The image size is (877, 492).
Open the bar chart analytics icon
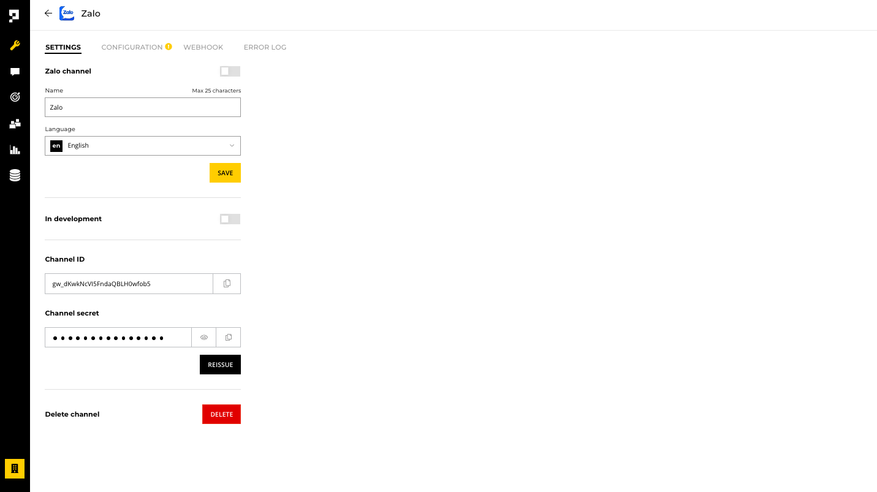click(x=15, y=149)
